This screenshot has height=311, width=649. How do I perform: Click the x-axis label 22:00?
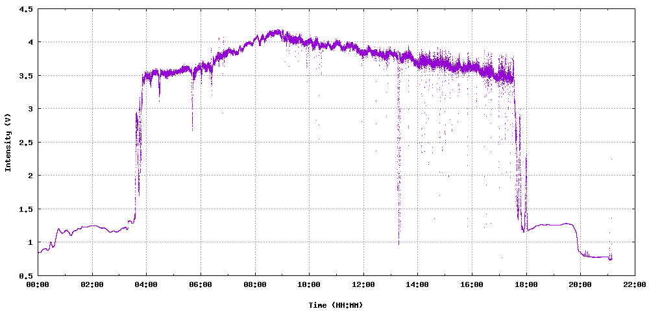[x=635, y=284]
